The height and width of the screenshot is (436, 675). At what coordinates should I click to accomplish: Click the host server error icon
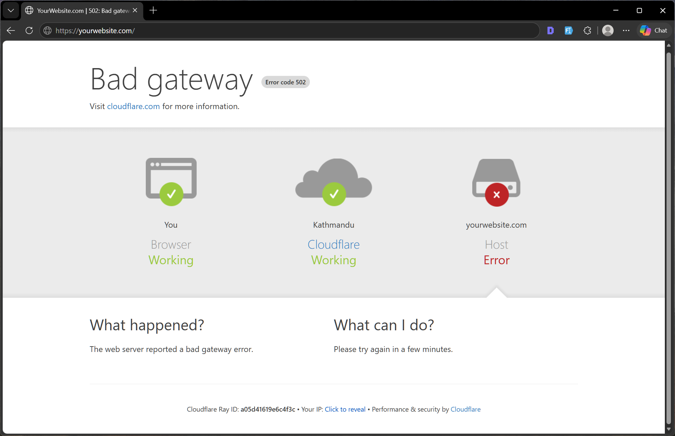pyautogui.click(x=496, y=183)
